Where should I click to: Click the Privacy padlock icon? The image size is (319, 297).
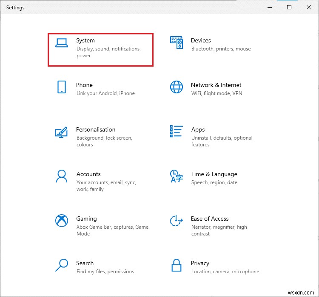(x=177, y=265)
